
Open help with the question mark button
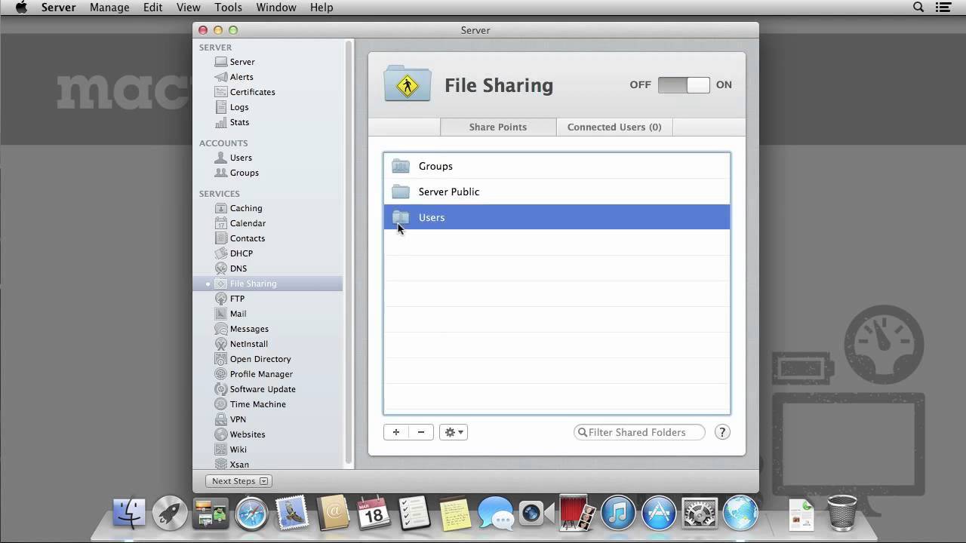click(722, 432)
